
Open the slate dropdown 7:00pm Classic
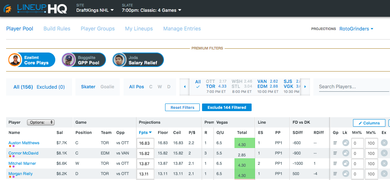151,10
